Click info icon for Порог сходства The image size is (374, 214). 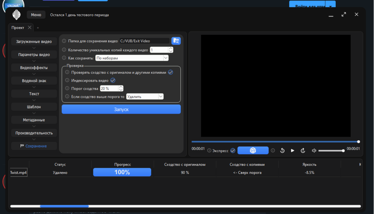coord(67,88)
